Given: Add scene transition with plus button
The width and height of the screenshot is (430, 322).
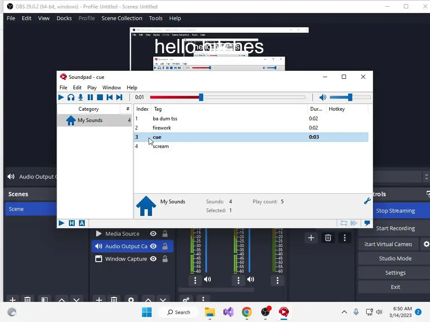Looking at the screenshot, I should pyautogui.click(x=311, y=238).
